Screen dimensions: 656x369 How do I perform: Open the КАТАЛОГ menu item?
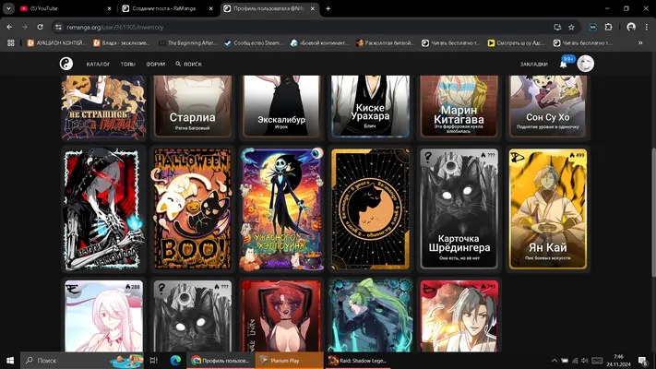(98, 64)
